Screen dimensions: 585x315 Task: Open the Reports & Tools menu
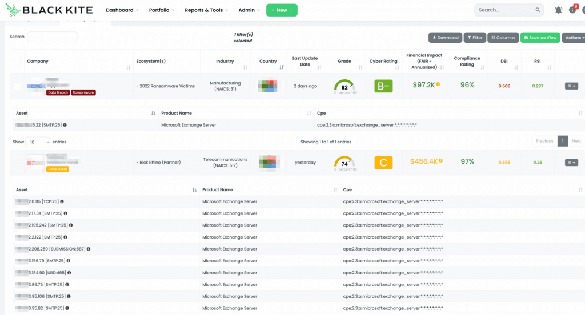click(206, 10)
